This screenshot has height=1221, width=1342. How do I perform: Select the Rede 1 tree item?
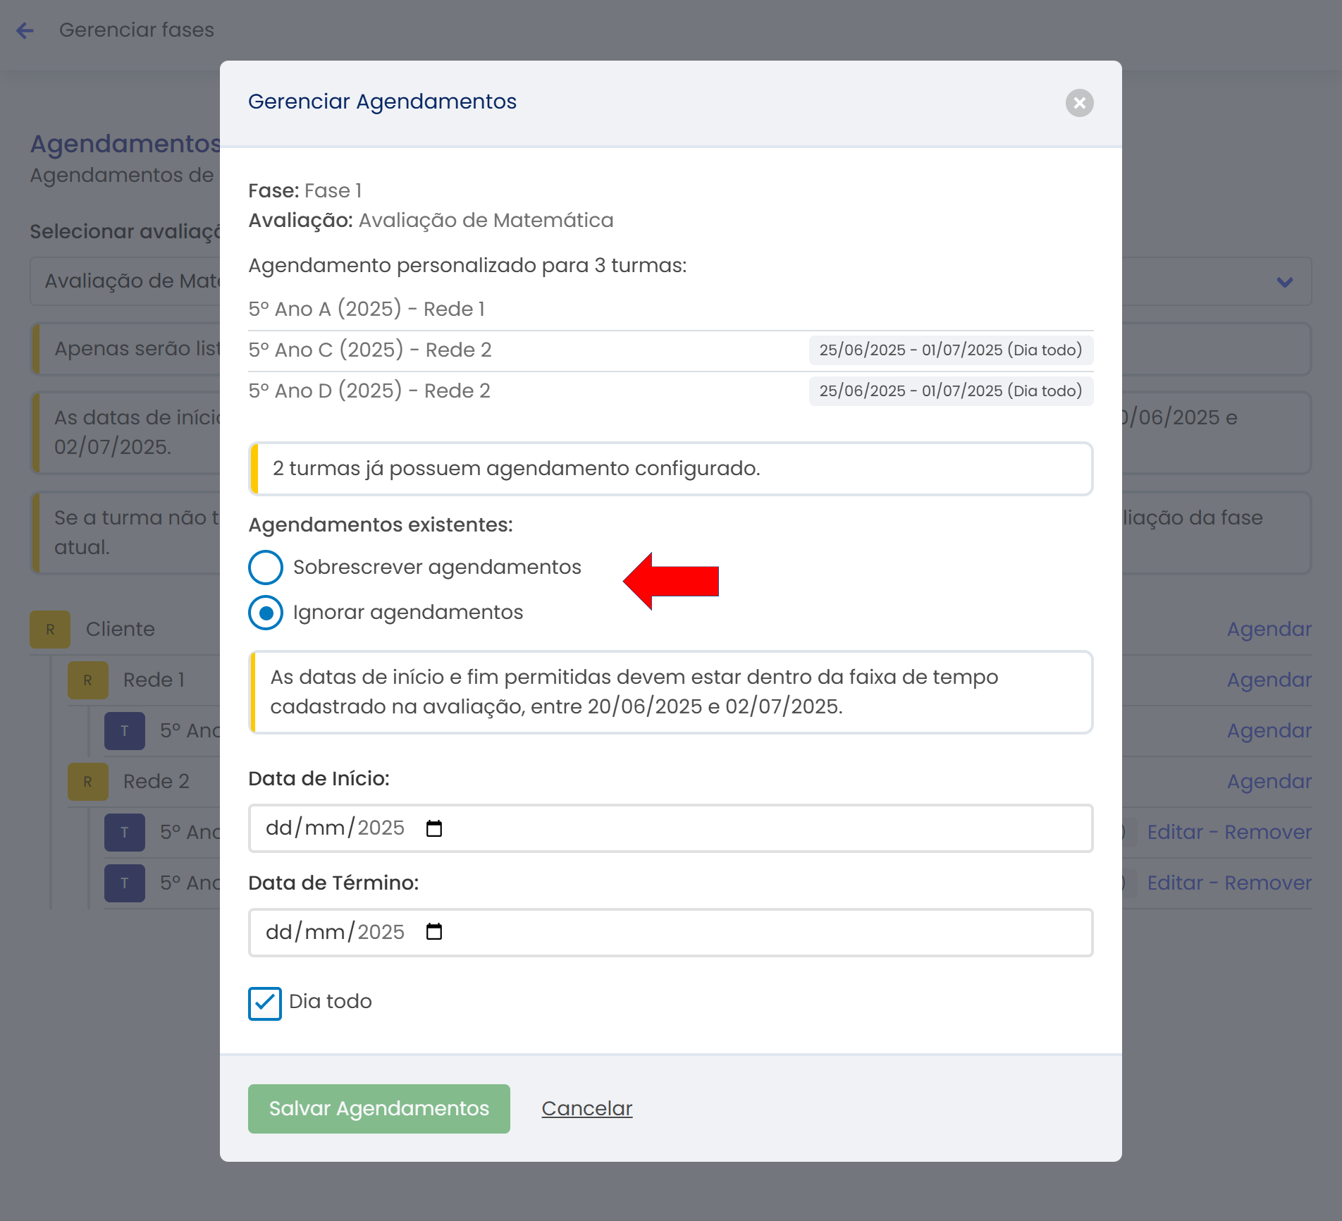[x=154, y=680]
